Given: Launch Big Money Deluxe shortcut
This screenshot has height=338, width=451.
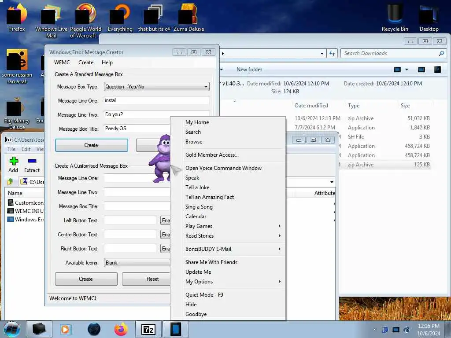Looking at the screenshot, I should click(x=17, y=114).
